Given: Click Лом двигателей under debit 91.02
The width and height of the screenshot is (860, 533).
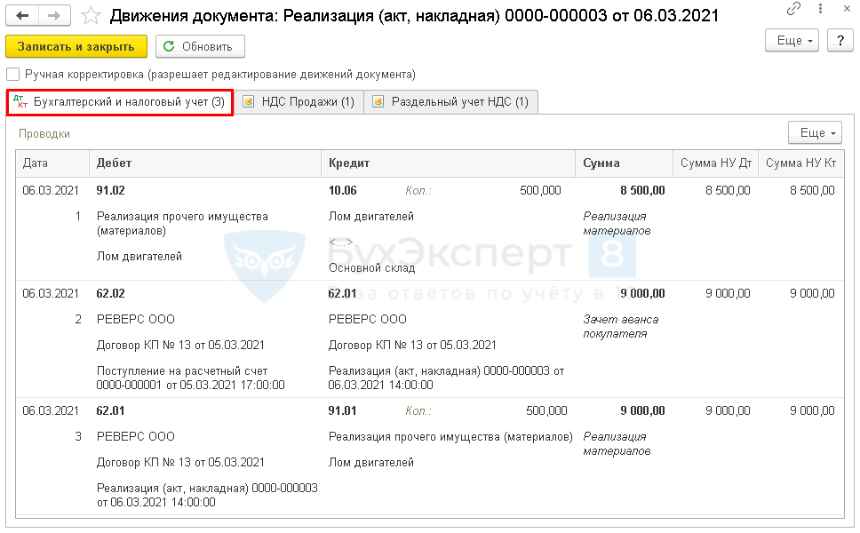Looking at the screenshot, I should (139, 256).
